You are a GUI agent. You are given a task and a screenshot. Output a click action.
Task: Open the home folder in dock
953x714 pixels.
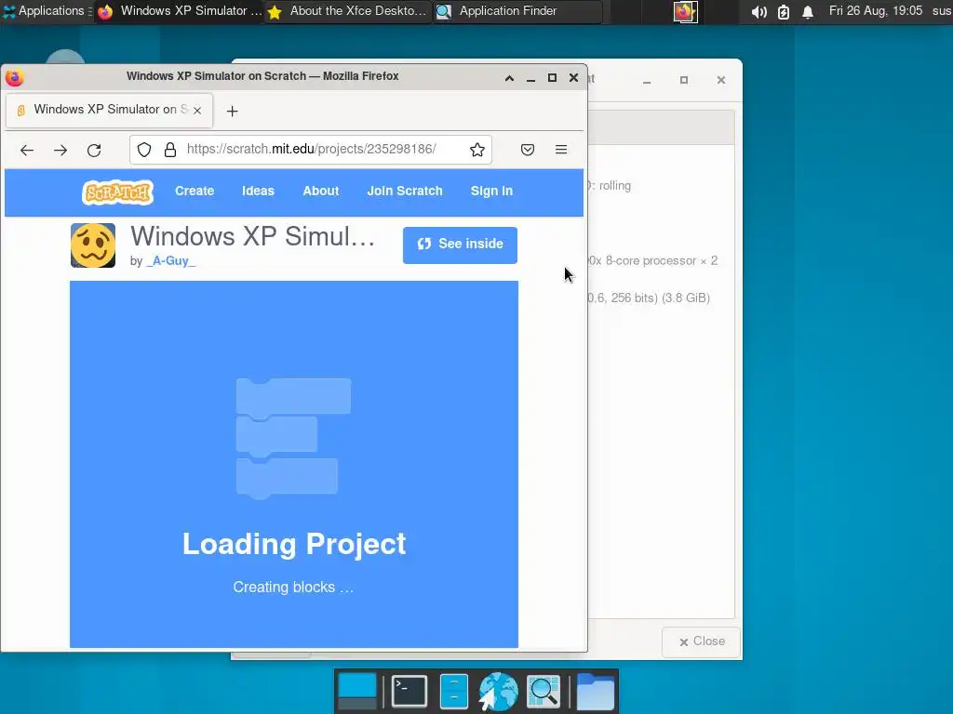click(595, 692)
